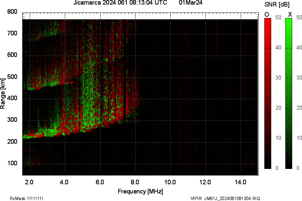
Task: Click the 2.0 MHz frequency tick label
Action: [x=29, y=182]
